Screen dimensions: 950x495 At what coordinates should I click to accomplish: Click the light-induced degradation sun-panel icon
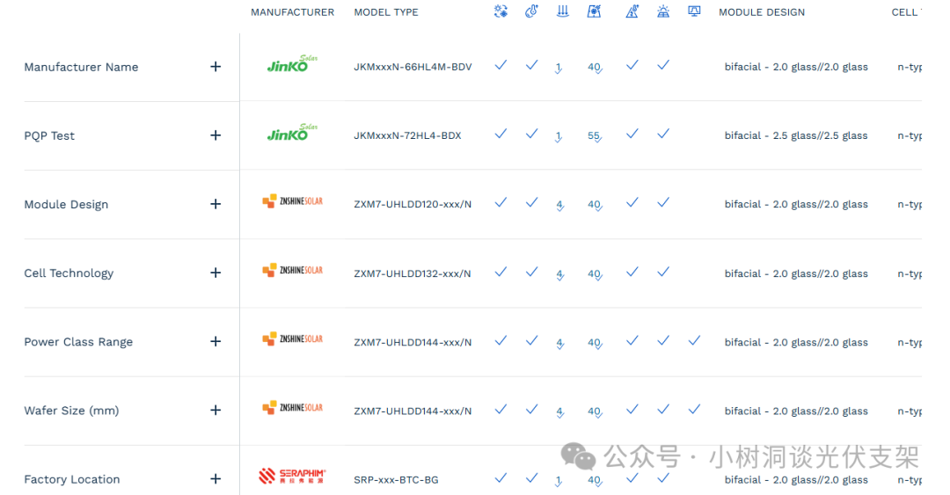coord(663,11)
